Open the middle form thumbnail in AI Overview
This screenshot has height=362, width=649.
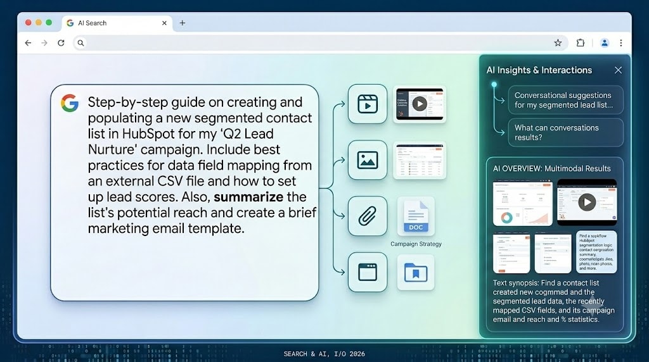pos(553,253)
